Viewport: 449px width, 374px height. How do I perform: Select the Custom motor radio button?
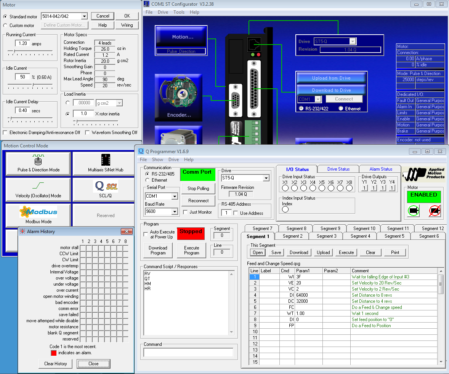coord(5,26)
